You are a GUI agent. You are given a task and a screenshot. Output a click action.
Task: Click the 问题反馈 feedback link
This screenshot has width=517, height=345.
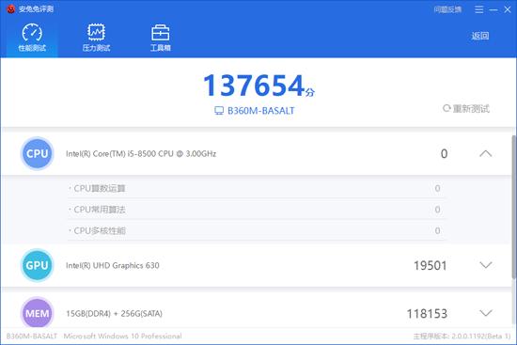(x=447, y=9)
